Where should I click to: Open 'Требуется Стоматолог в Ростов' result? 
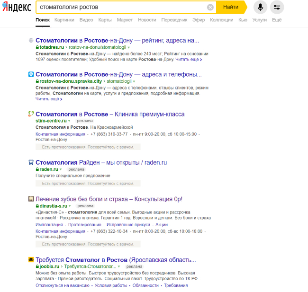point(116,260)
